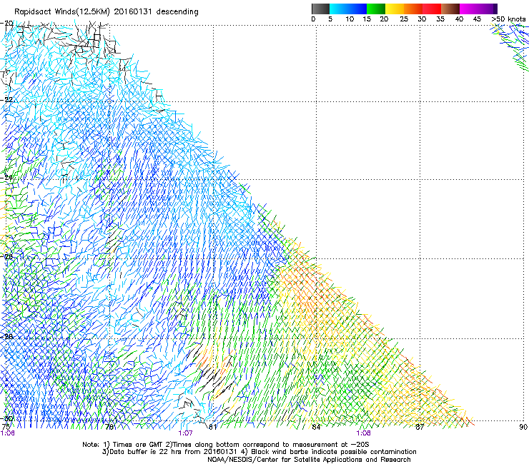Select the orange 25–30 knots legend swatch
This screenshot has height=464, width=529.
pos(413,9)
